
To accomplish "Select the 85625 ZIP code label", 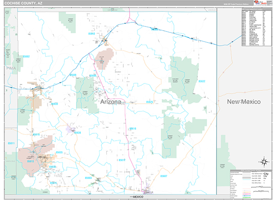I will (150, 102).
